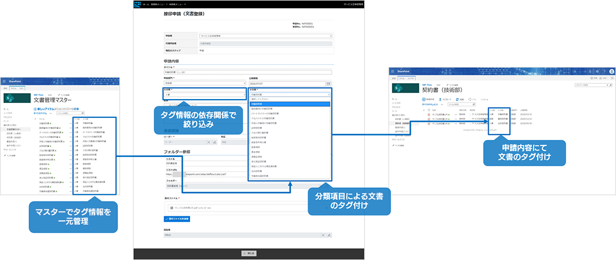The image size is (616, 260).
Task: Open the user picker icon beside リーダー
Action: tap(214, 142)
